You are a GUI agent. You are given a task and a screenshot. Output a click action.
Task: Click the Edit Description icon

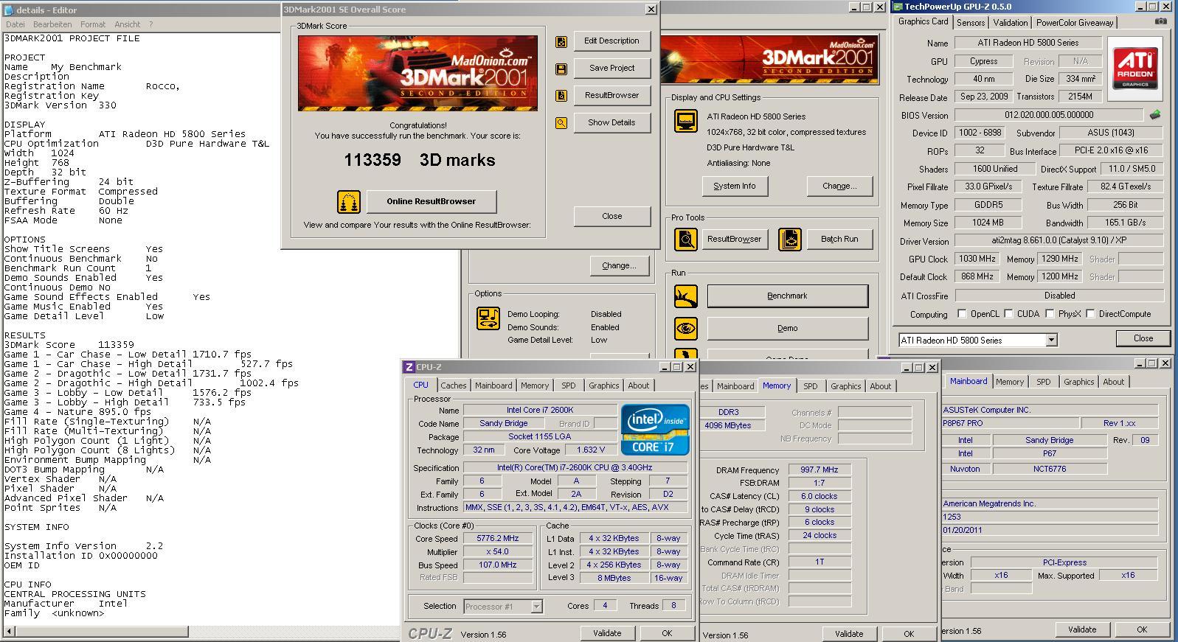click(561, 41)
